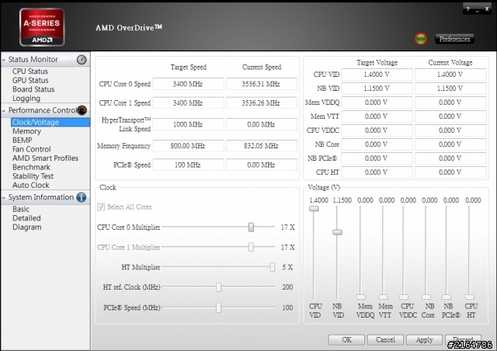Click the Discard button
Screen dimensions: 497x351
pos(463,339)
